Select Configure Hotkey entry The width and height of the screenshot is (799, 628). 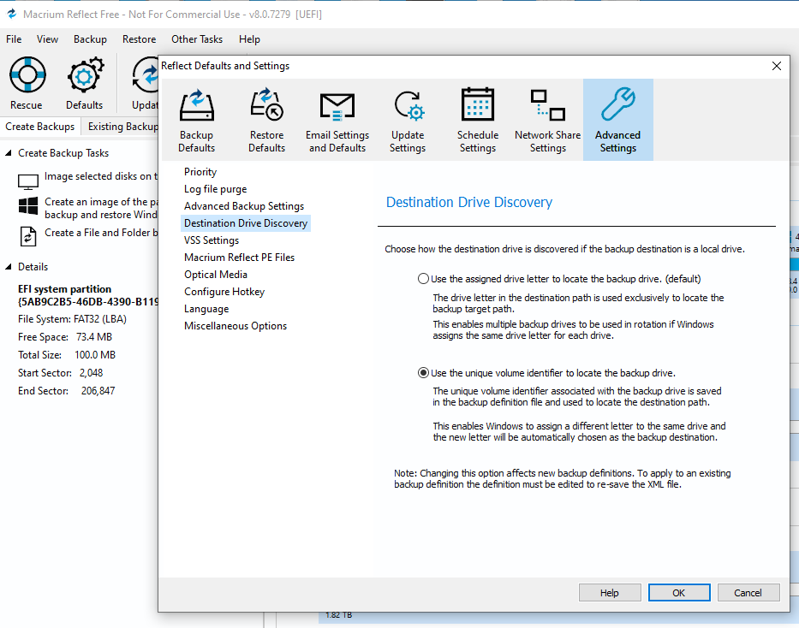coord(224,292)
